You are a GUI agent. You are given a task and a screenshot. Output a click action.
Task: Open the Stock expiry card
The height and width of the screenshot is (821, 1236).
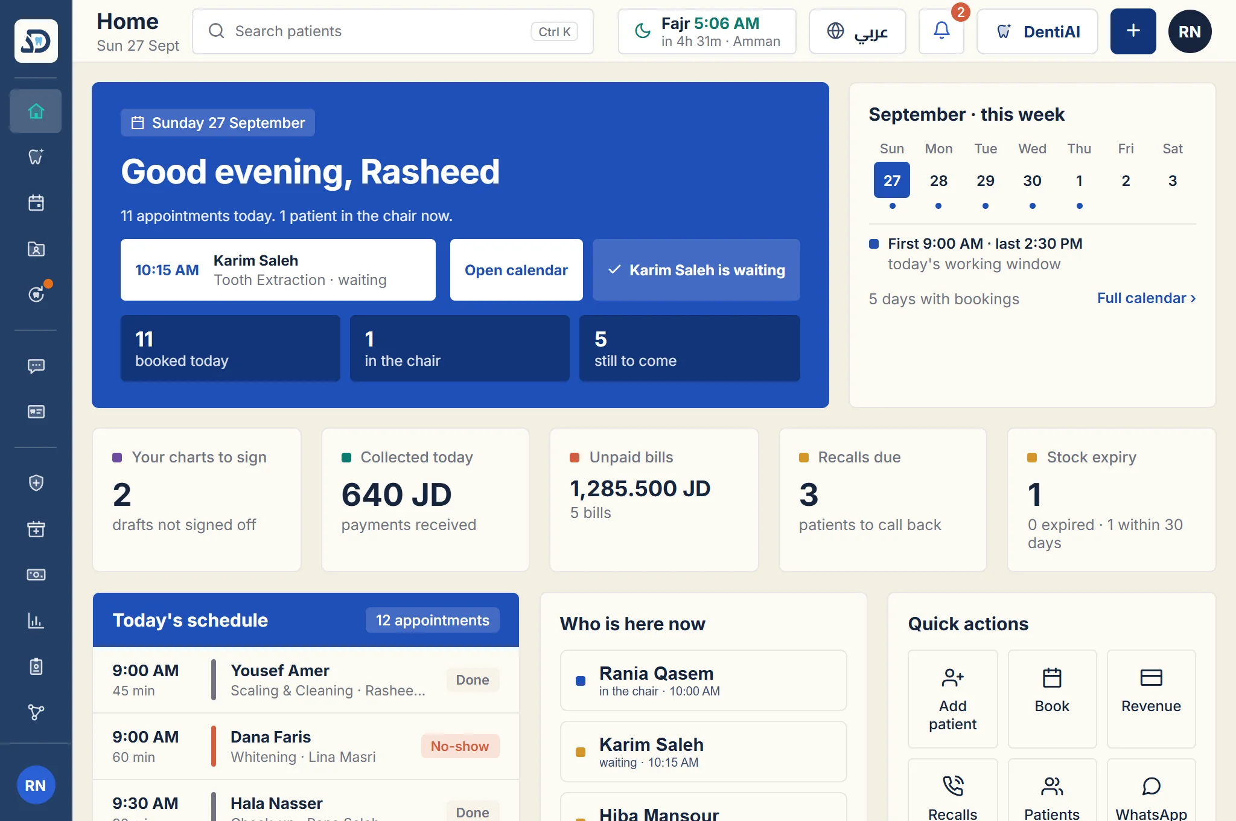(x=1111, y=500)
